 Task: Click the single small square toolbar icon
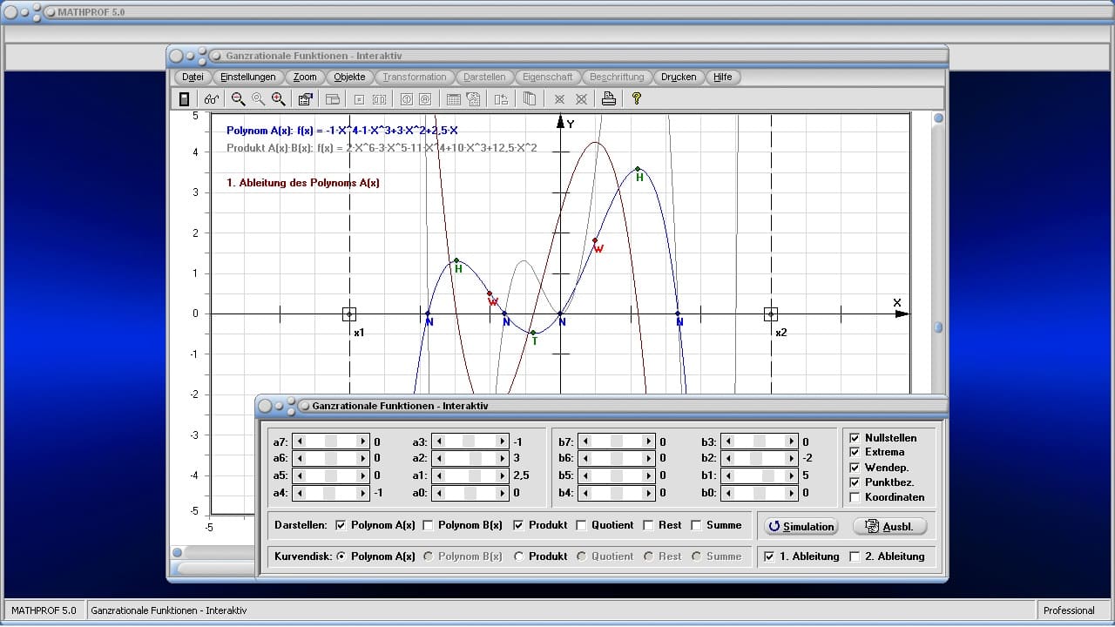click(359, 99)
